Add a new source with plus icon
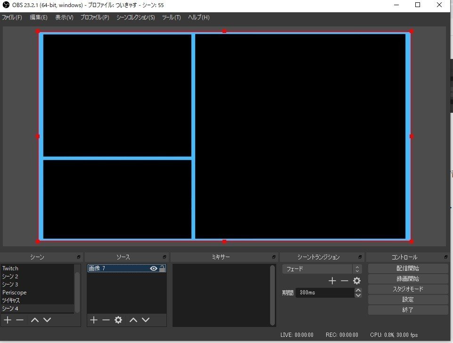 (x=94, y=320)
